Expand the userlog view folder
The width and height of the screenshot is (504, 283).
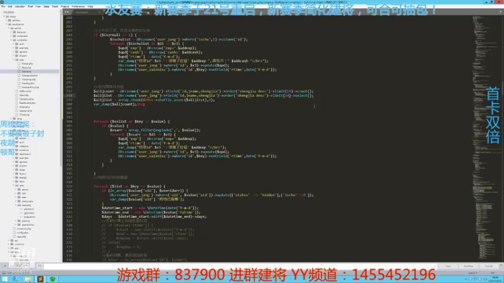point(16,221)
